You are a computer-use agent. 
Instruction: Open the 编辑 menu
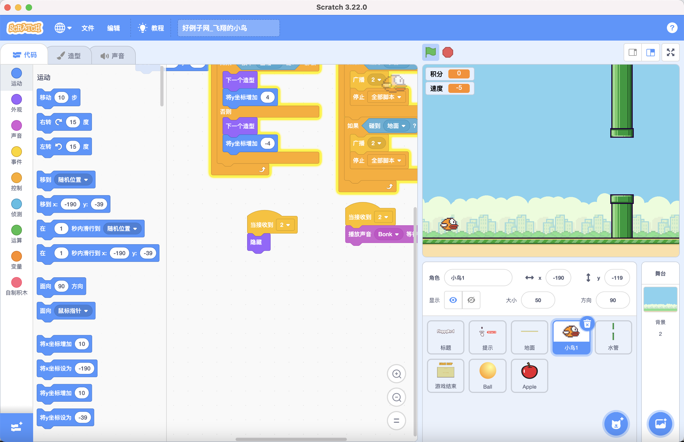pyautogui.click(x=114, y=28)
